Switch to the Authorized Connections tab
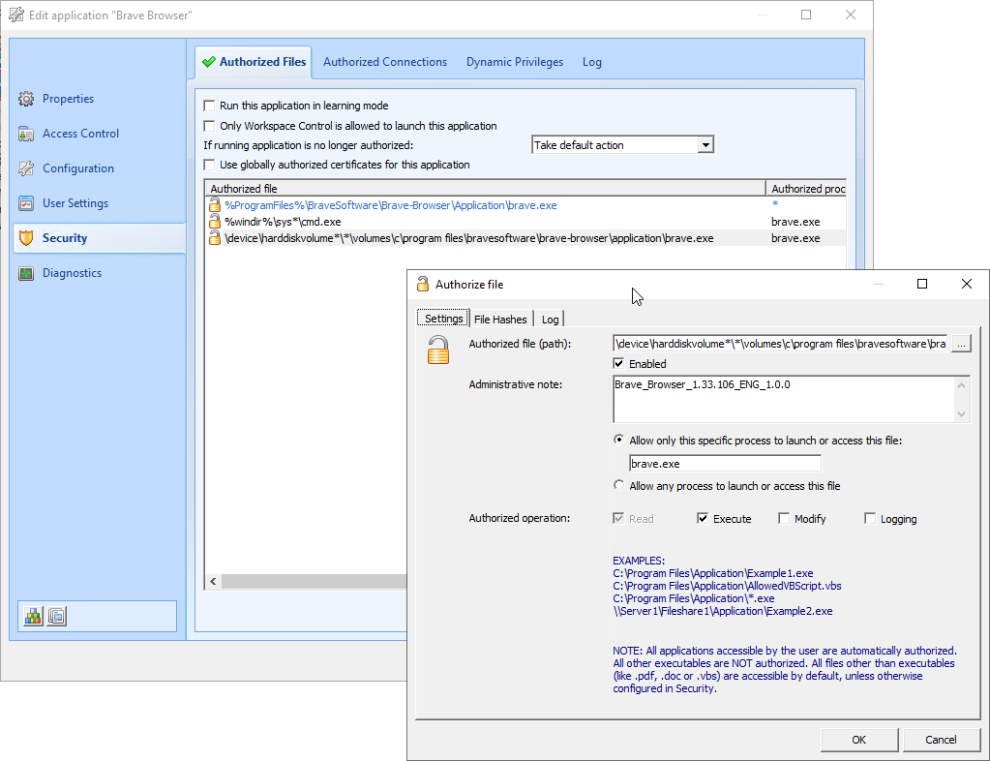990x761 pixels. coord(385,62)
